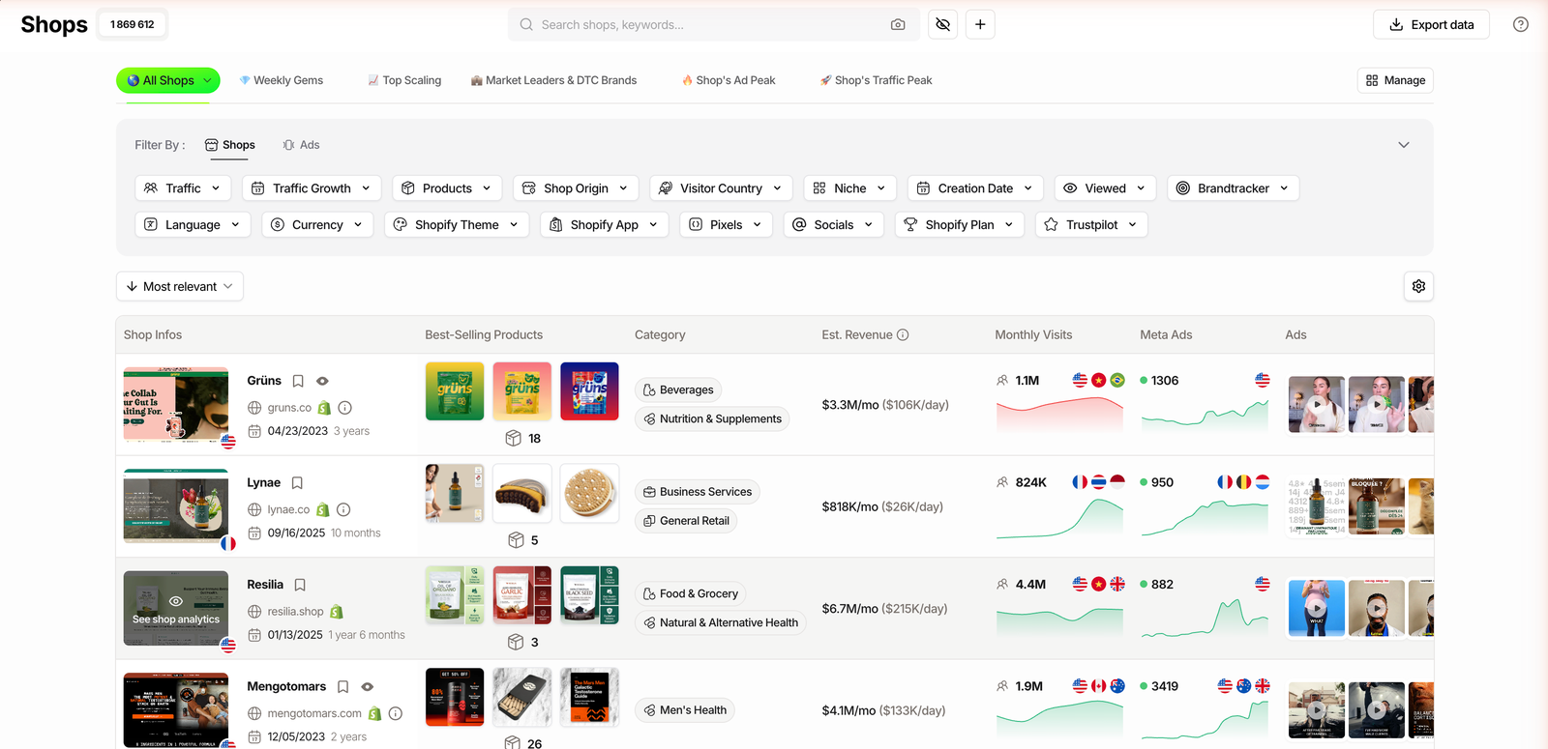Open the help question mark icon
1548x749 pixels.
point(1521,24)
